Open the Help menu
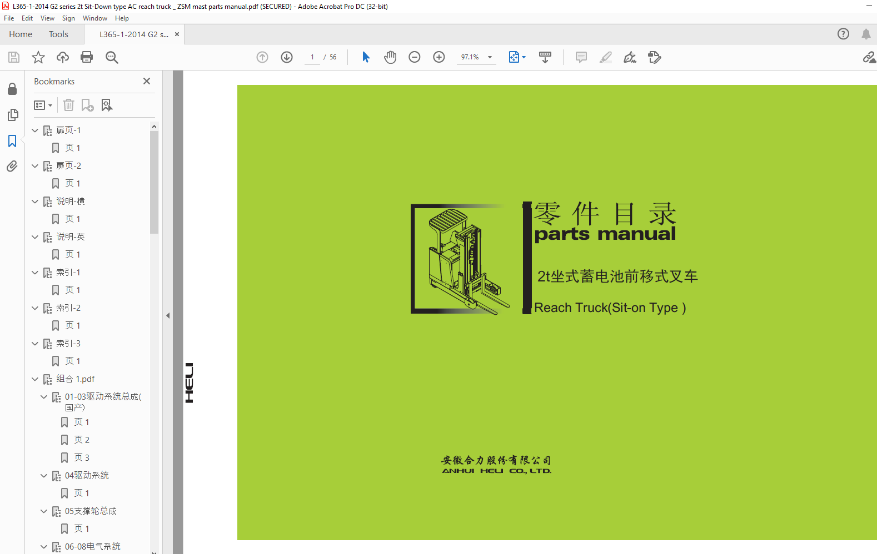Screen dimensions: 877x554 [122, 18]
